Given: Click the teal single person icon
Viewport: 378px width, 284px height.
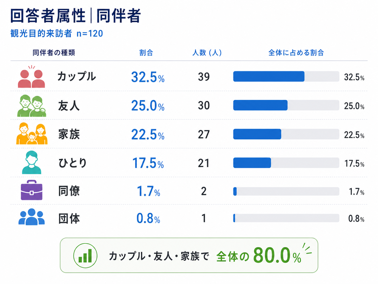Looking at the screenshot, I should coord(32,162).
